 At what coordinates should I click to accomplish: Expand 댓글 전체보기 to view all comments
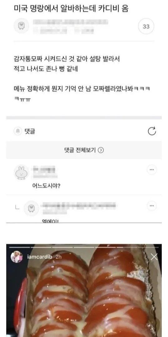(x=84, y=150)
